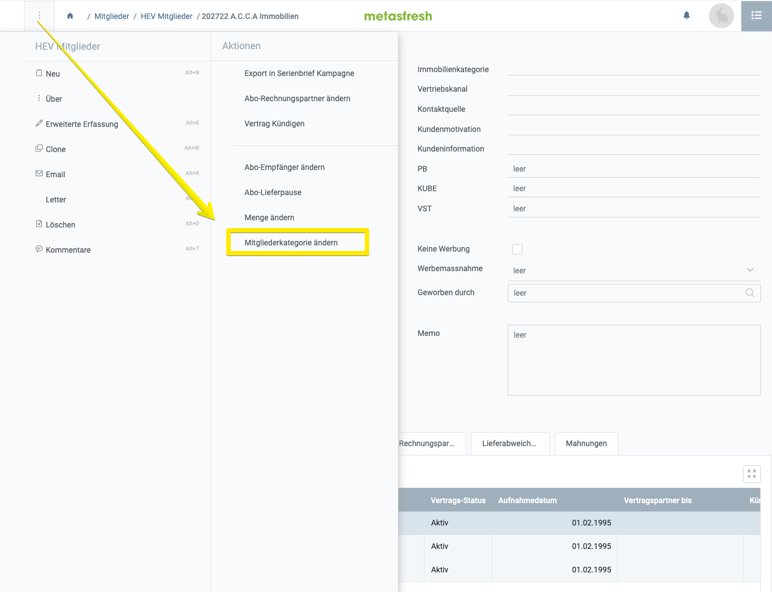
Task: Open HEV Mitglieder breadcrumb link
Action: pyautogui.click(x=166, y=16)
